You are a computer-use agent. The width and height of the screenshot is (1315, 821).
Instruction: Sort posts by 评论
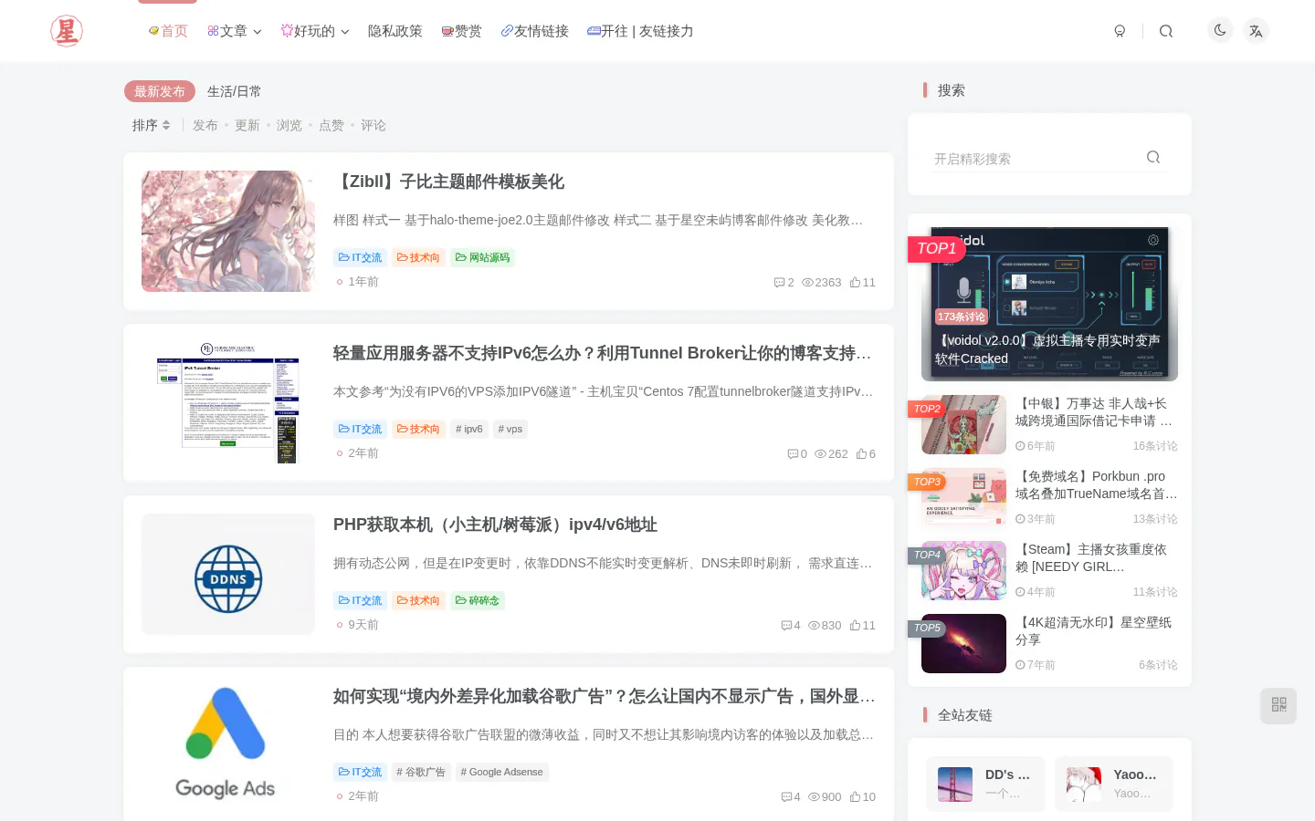373,125
